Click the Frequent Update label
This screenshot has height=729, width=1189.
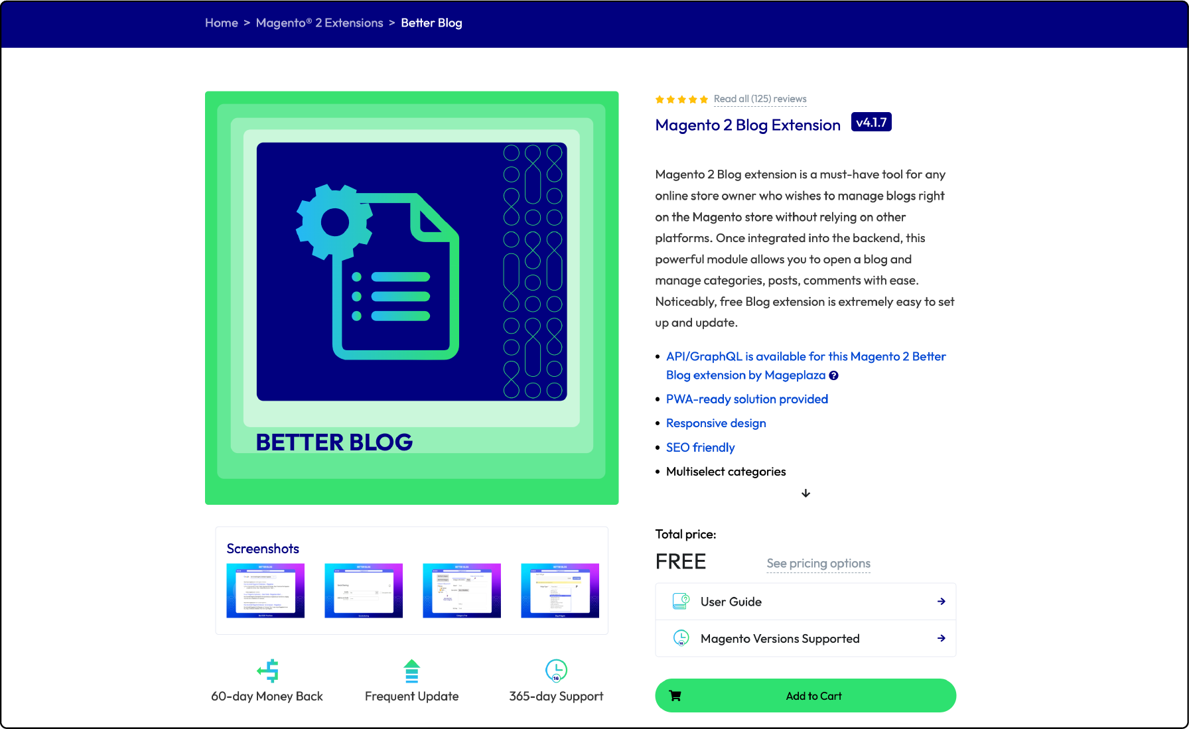(411, 696)
